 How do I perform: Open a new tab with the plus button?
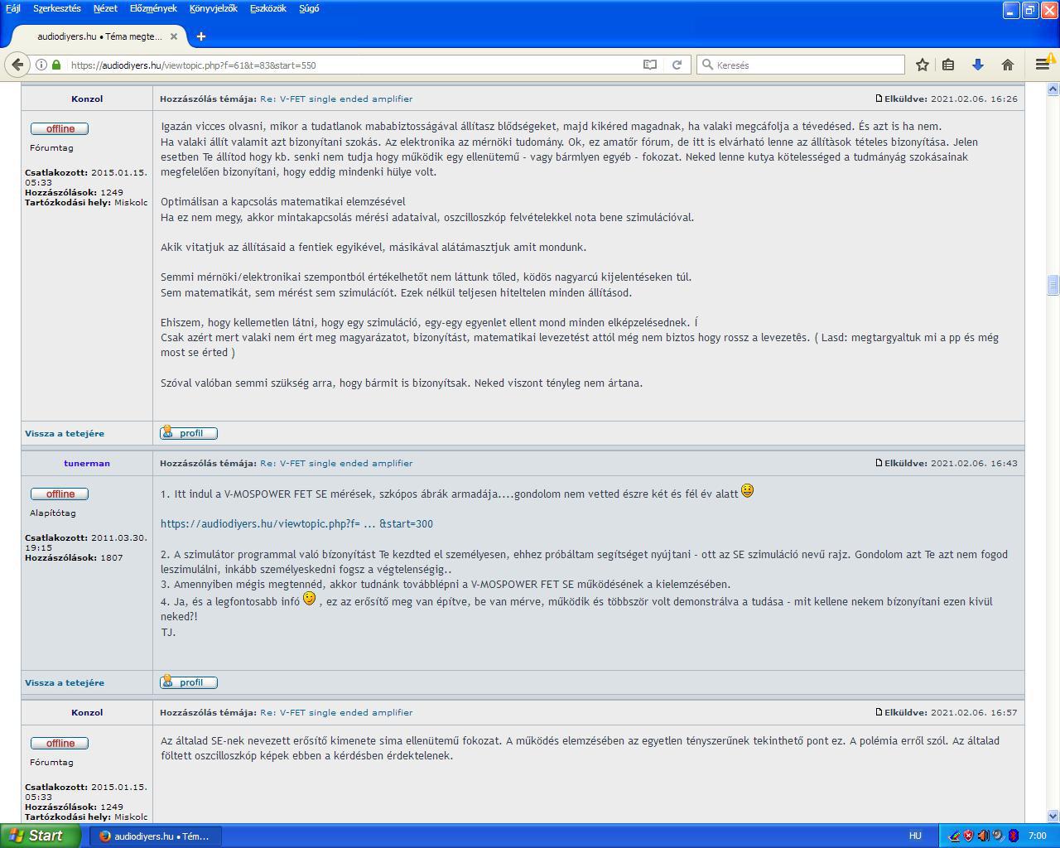pyautogui.click(x=201, y=36)
